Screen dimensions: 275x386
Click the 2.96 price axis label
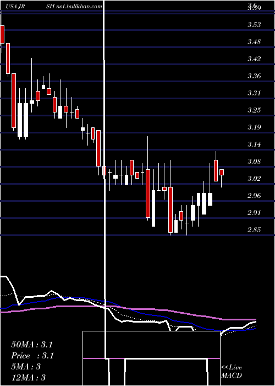254,196
